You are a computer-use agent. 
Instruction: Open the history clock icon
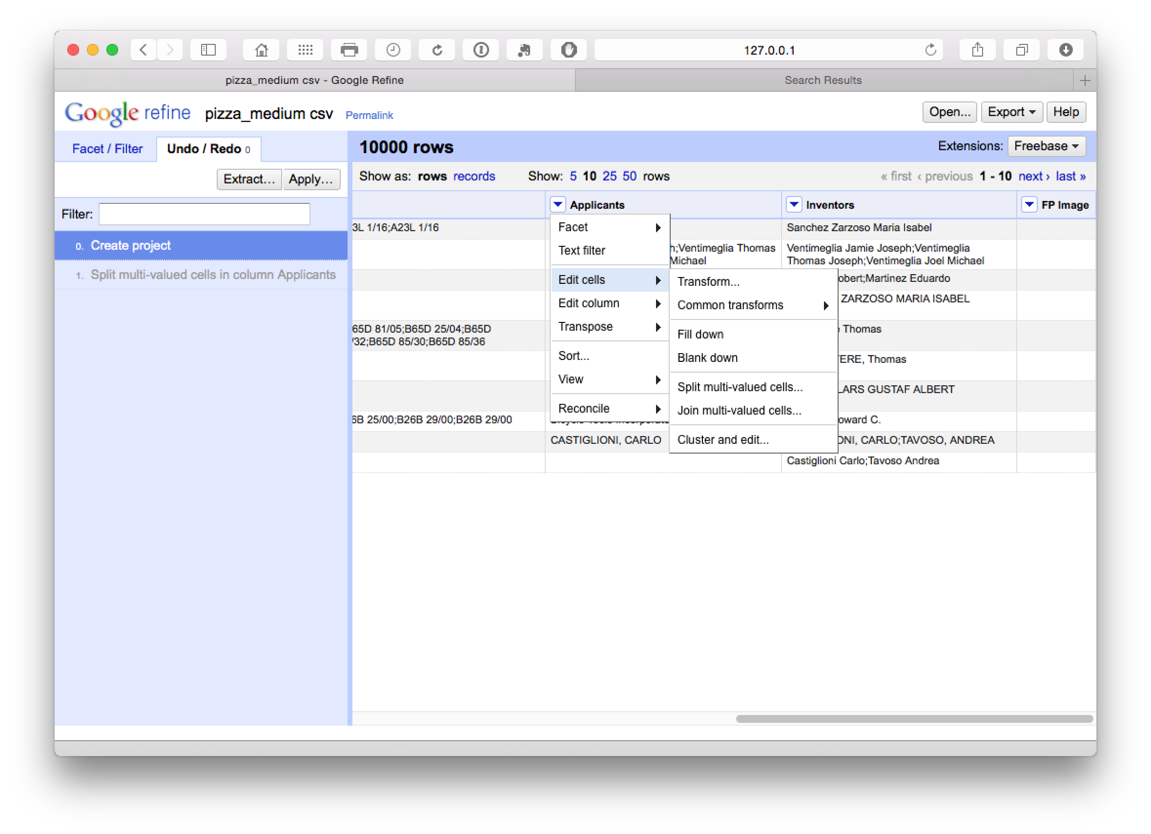point(393,50)
